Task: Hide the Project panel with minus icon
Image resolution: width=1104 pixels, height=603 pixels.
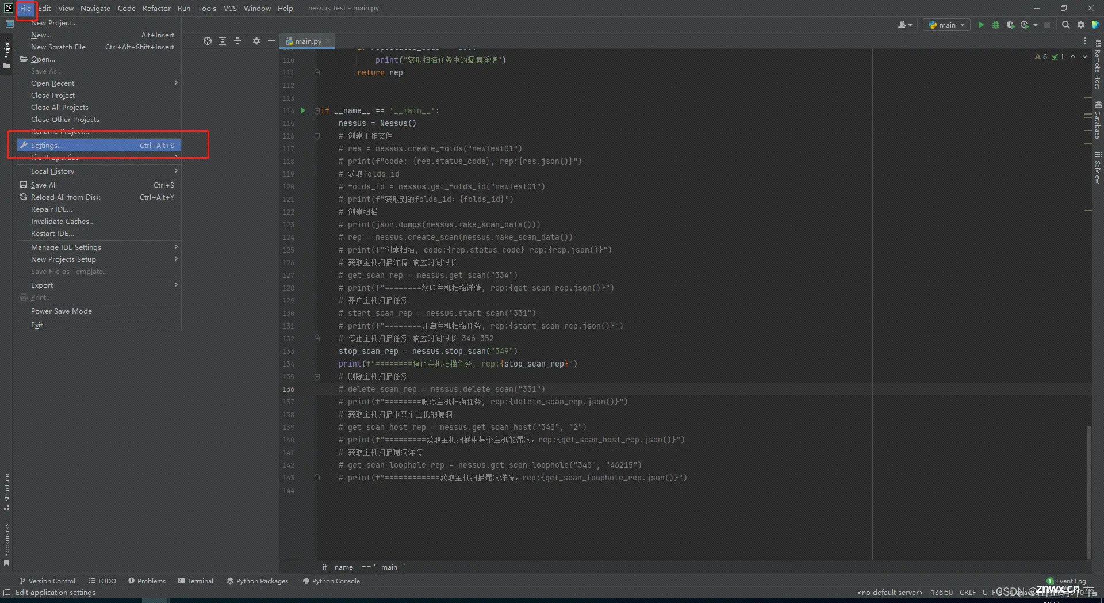Action: point(271,41)
